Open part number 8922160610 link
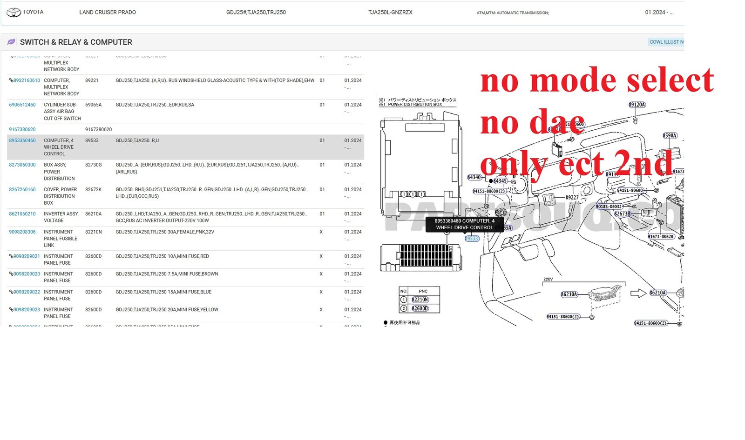Viewport: 745px width, 440px height. (x=27, y=80)
